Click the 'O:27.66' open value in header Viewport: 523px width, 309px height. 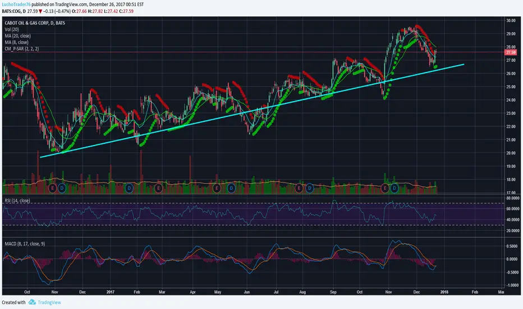(79, 11)
